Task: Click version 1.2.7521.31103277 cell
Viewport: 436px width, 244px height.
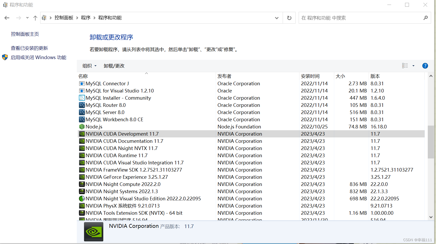Action: click(392, 170)
